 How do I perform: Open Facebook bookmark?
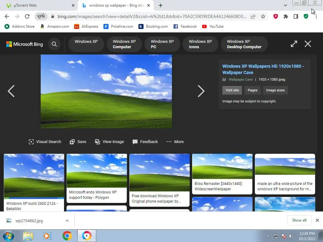click(185, 26)
